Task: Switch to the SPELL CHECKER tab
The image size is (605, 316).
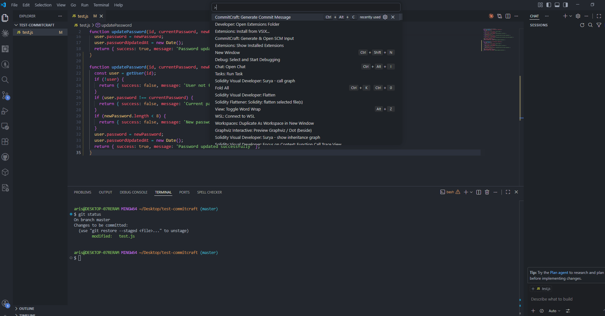Action: click(x=210, y=192)
